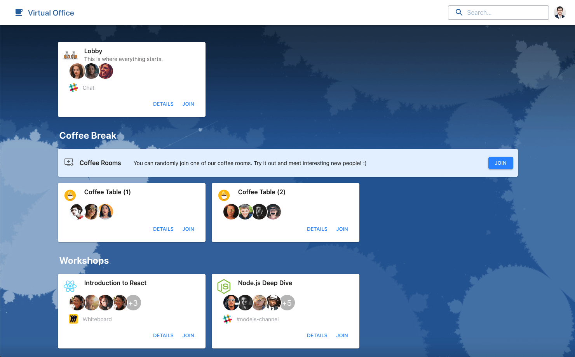Image resolution: width=575 pixels, height=357 pixels.
Task: JOIN the Lobby room
Action: coord(188,104)
